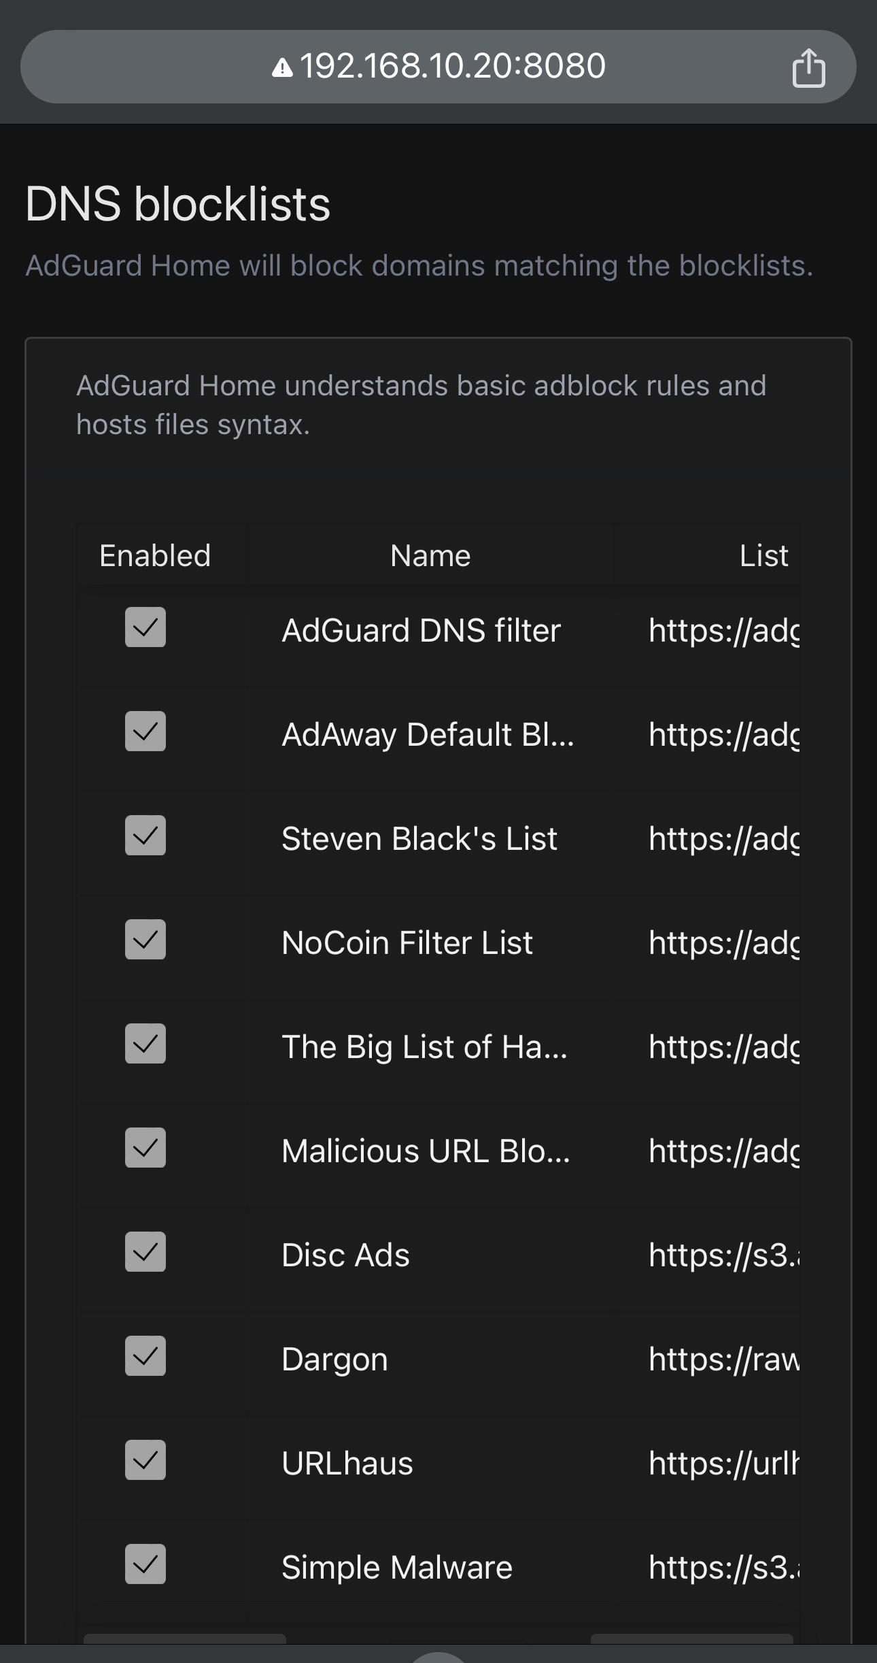Toggle the URLhaus blocklist checkbox
Image resolution: width=877 pixels, height=1663 pixels.
point(145,1460)
